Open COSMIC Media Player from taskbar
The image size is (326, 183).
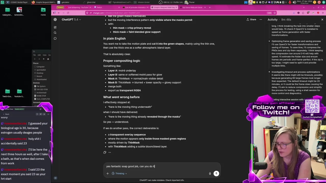click(17, 2)
